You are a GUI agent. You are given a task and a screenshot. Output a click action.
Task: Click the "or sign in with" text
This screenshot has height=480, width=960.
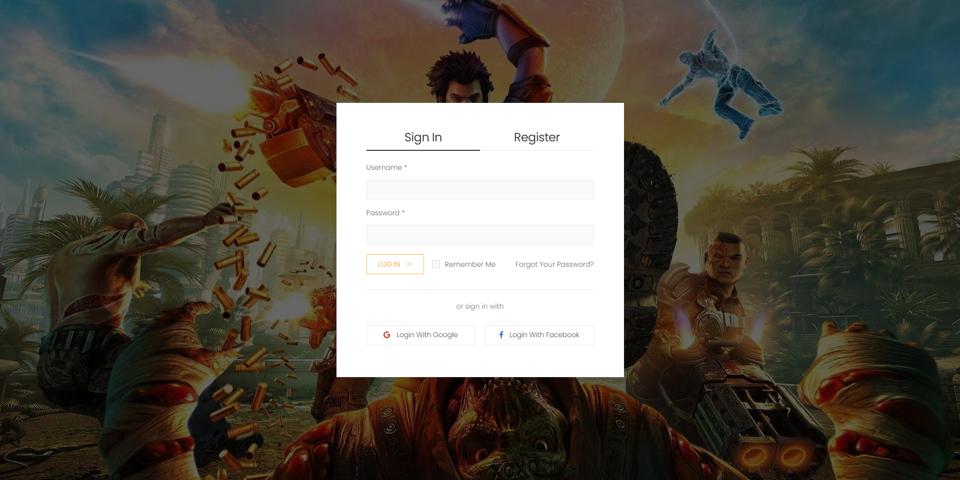479,306
